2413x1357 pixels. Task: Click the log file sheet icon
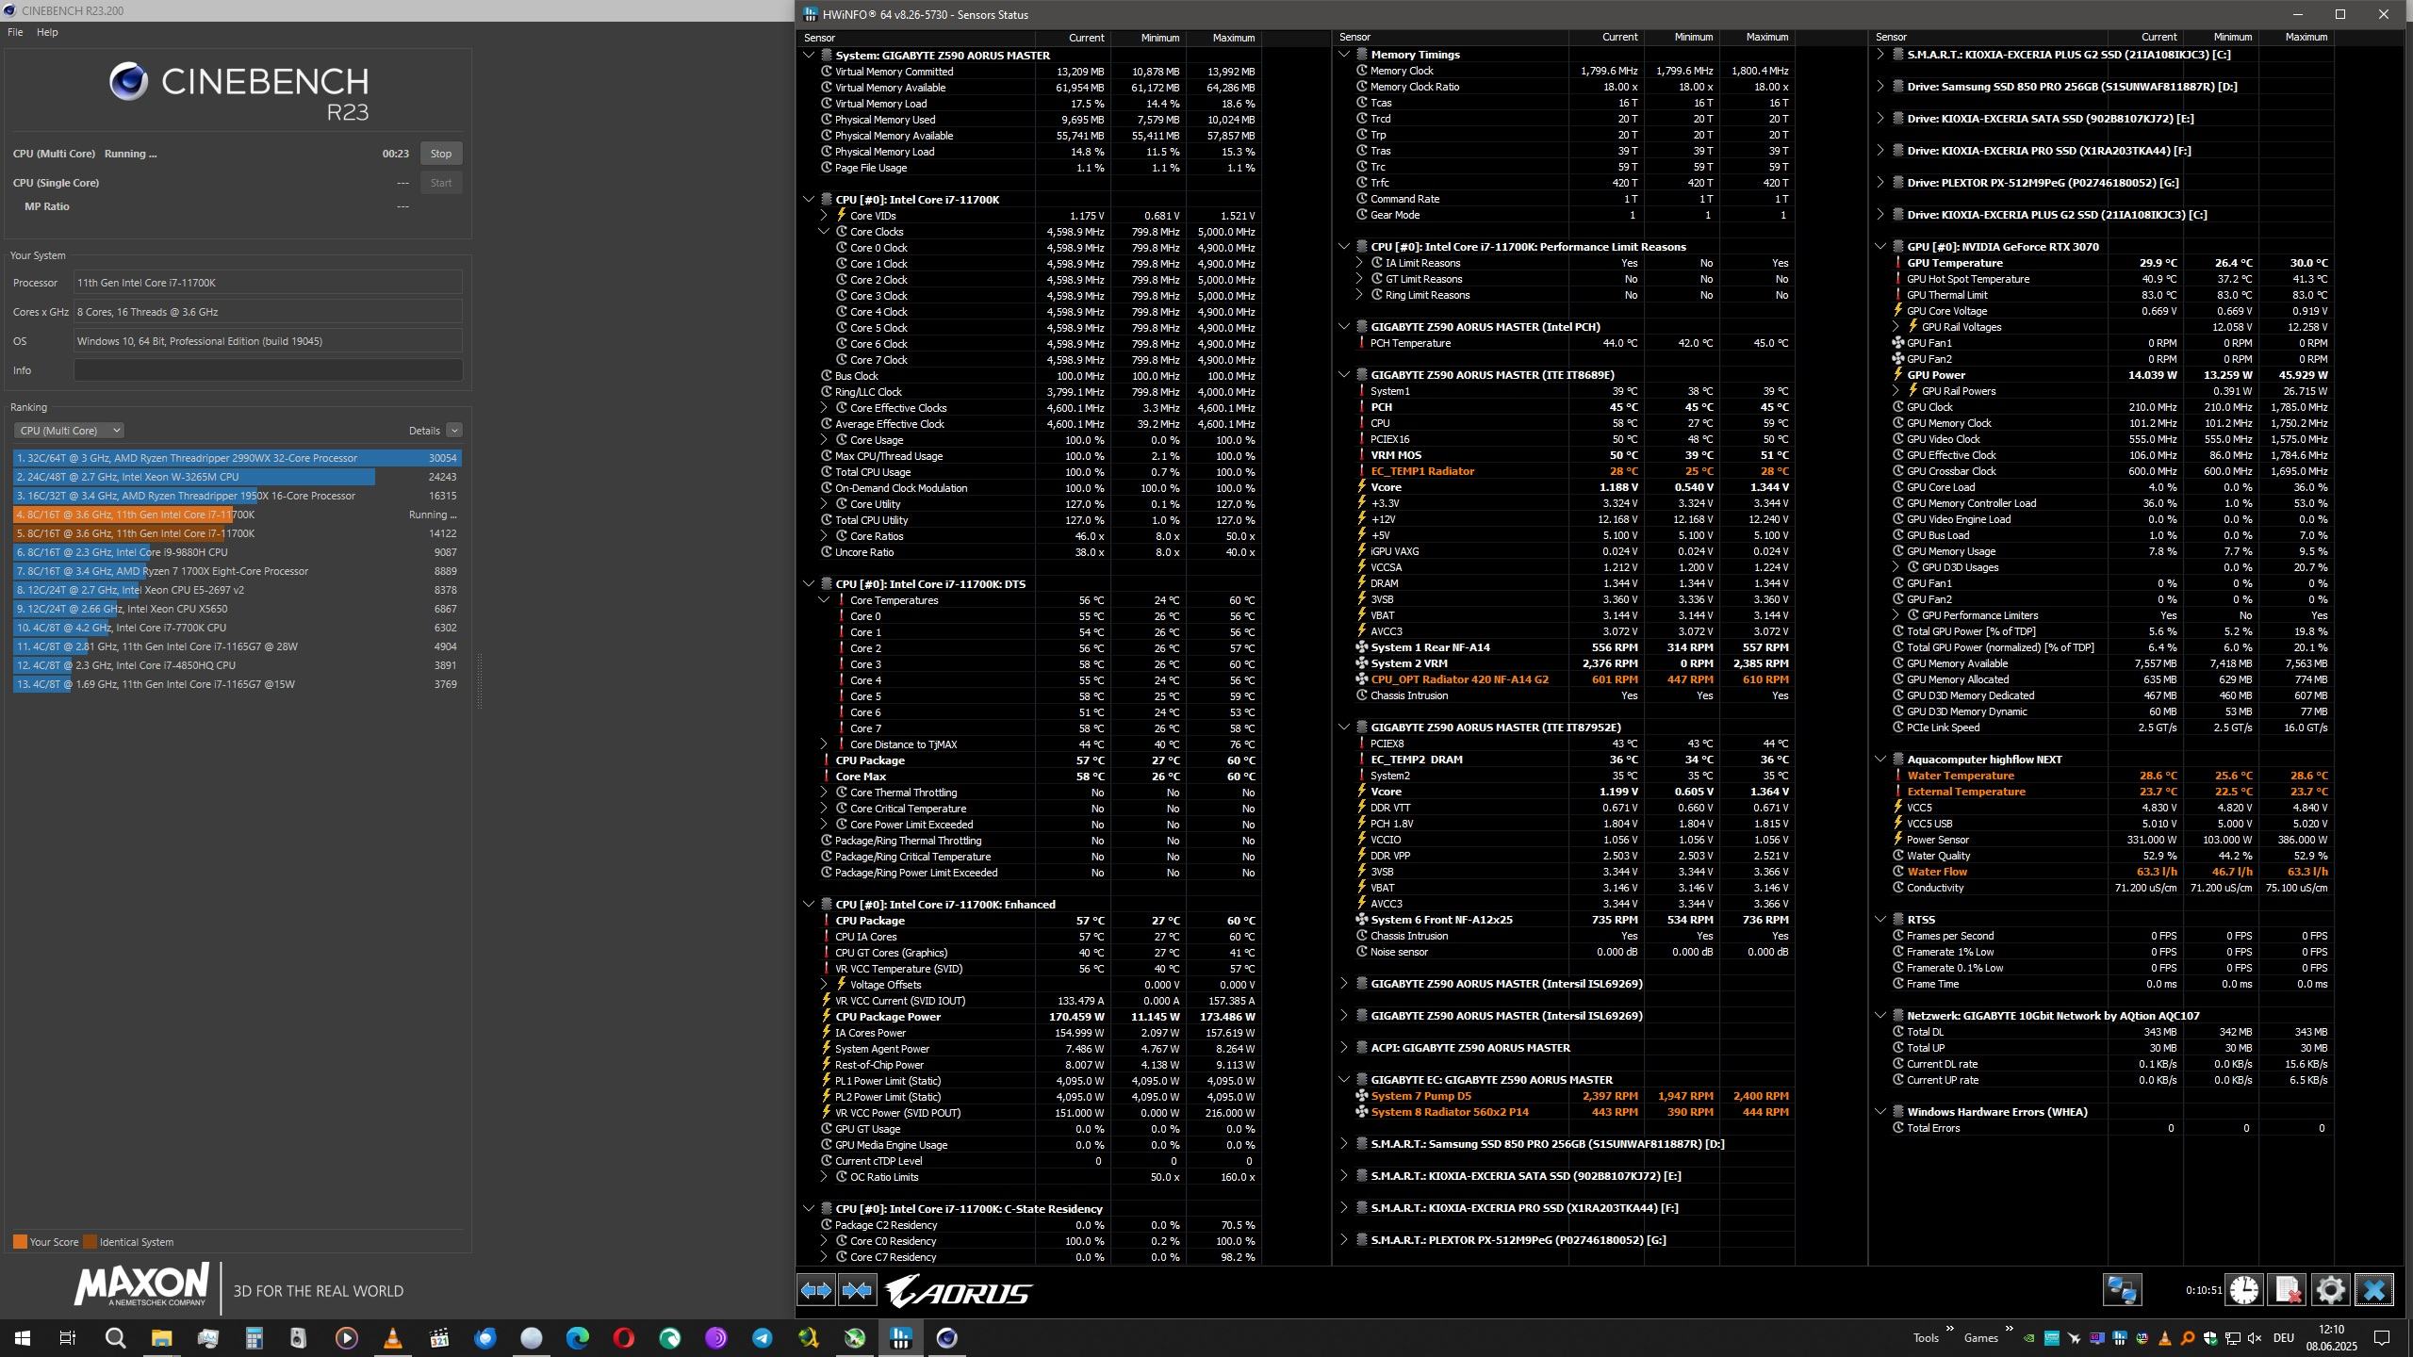[2287, 1289]
